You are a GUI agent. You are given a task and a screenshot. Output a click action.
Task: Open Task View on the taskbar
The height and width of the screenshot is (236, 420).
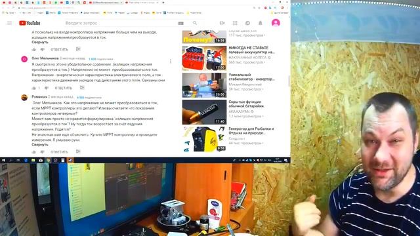click(18, 160)
